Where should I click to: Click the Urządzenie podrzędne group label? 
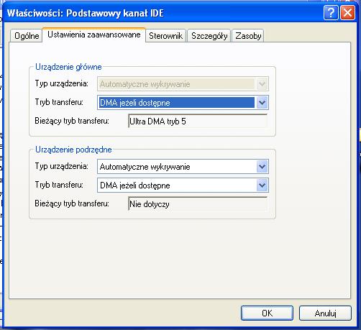[73, 150]
